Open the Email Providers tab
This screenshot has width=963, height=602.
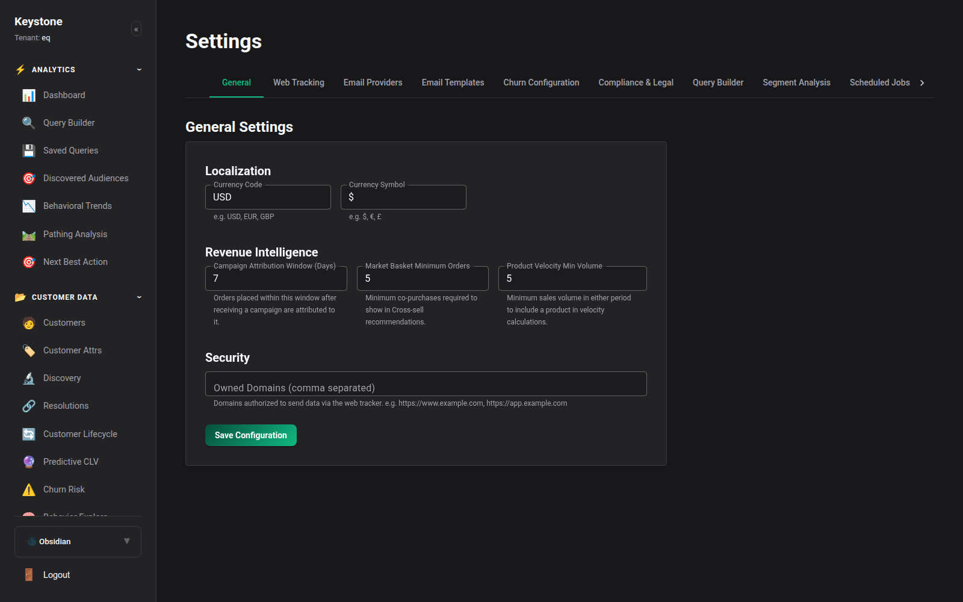pyautogui.click(x=373, y=82)
